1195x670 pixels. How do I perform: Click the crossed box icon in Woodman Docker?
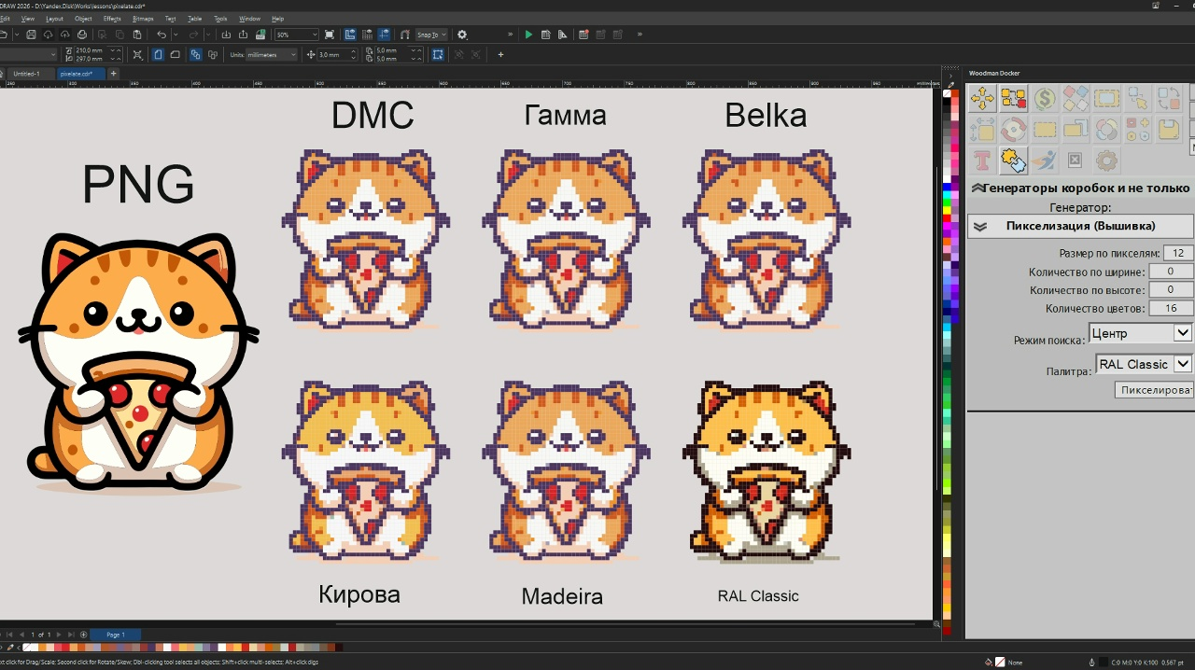(1075, 160)
